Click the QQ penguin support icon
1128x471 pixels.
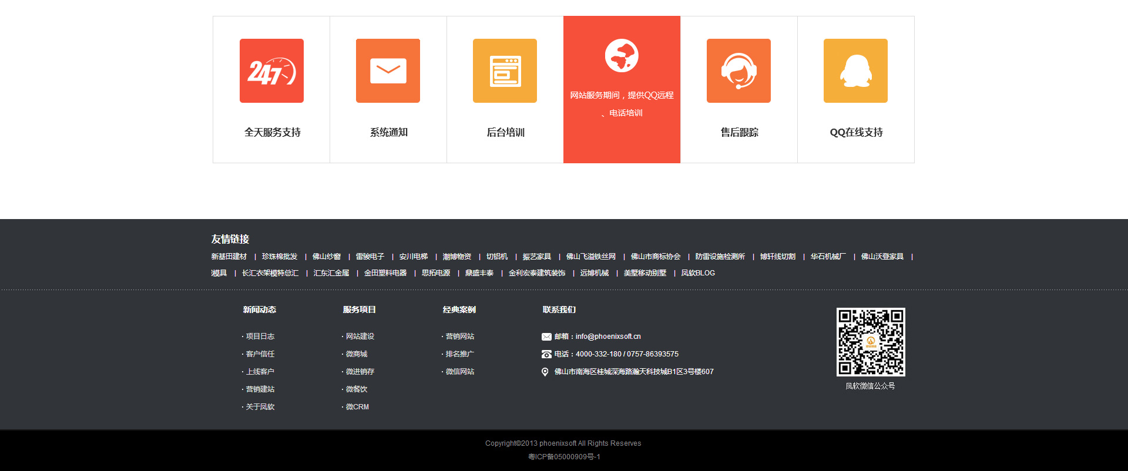[855, 71]
